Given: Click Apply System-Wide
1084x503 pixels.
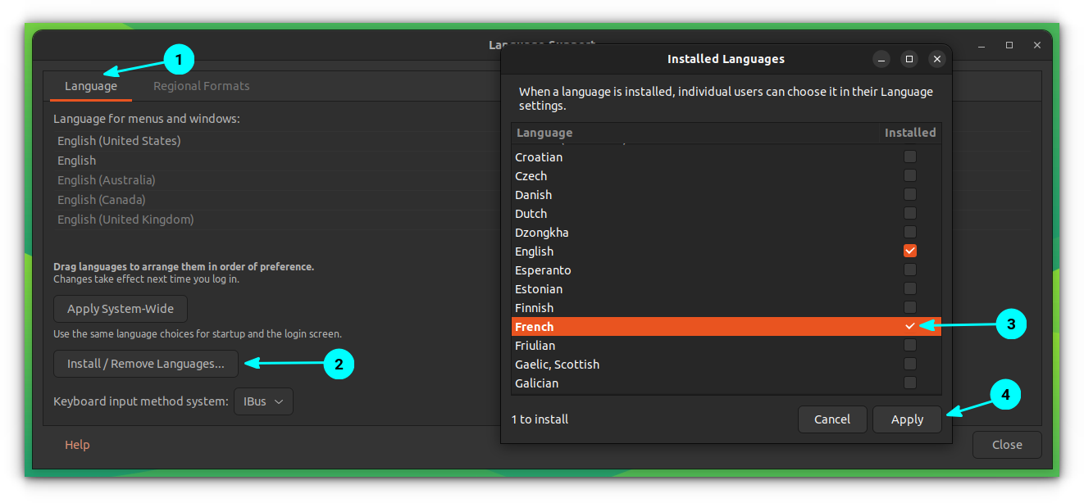Looking at the screenshot, I should coord(120,309).
